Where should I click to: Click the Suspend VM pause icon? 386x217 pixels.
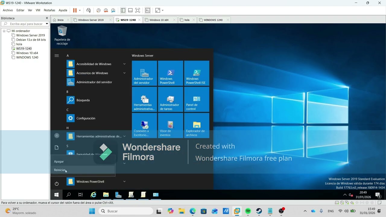(x=75, y=10)
